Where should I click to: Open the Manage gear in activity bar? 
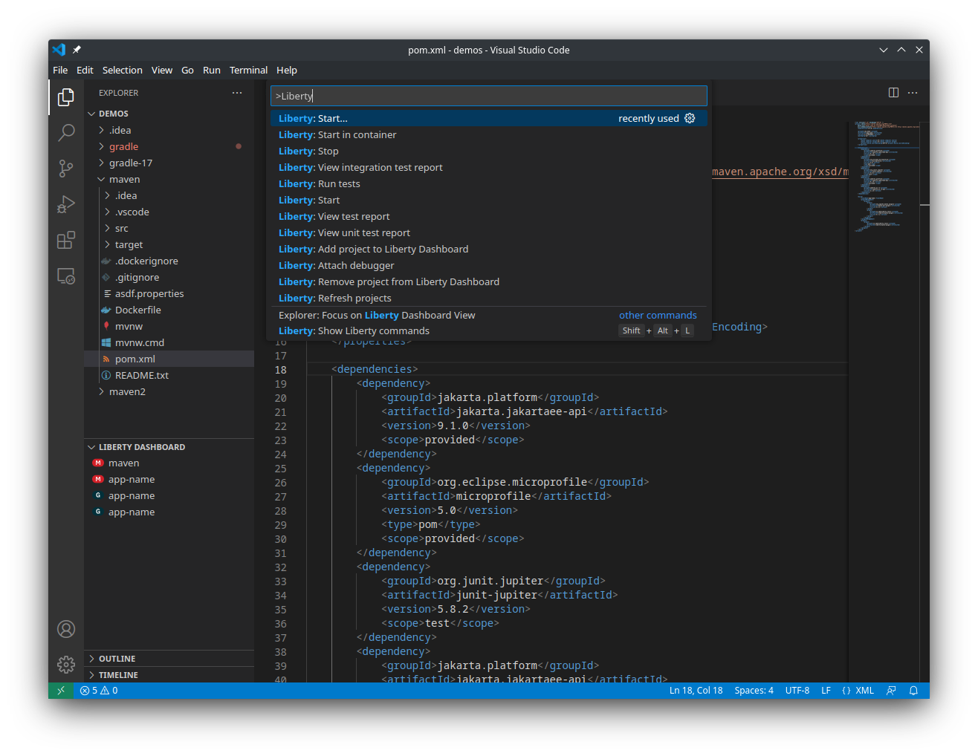(x=66, y=664)
